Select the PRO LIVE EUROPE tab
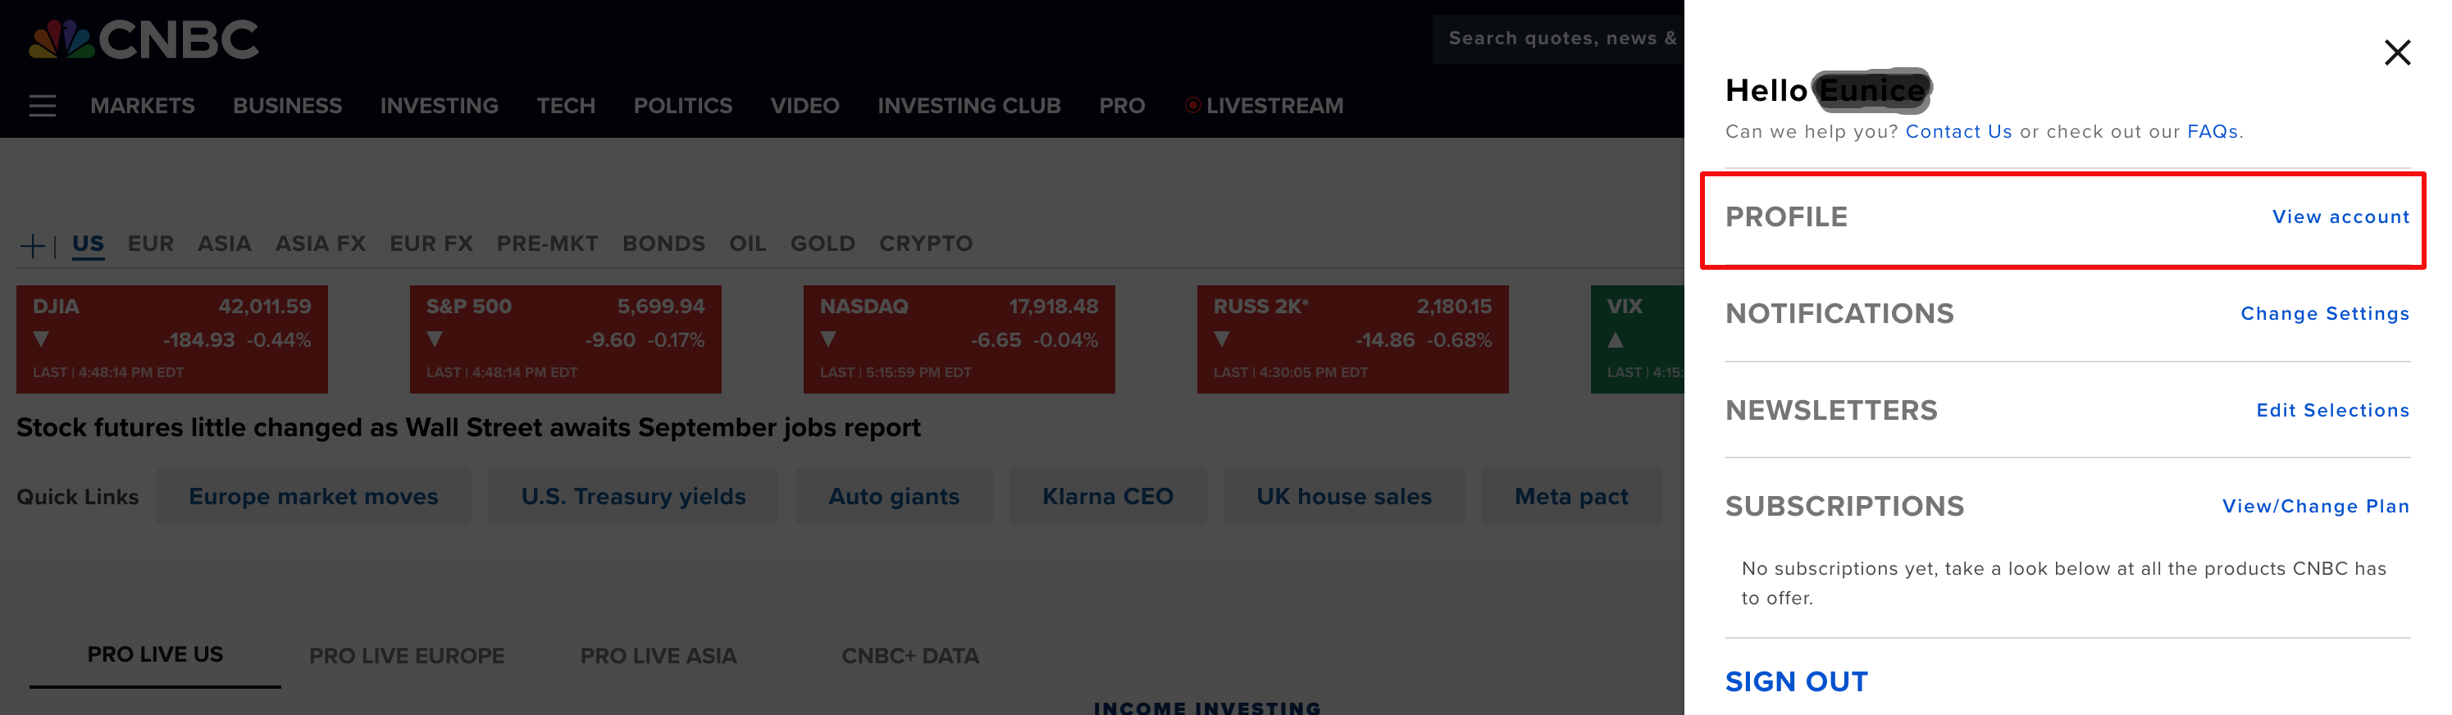Image resolution: width=2452 pixels, height=715 pixels. pyautogui.click(x=407, y=656)
